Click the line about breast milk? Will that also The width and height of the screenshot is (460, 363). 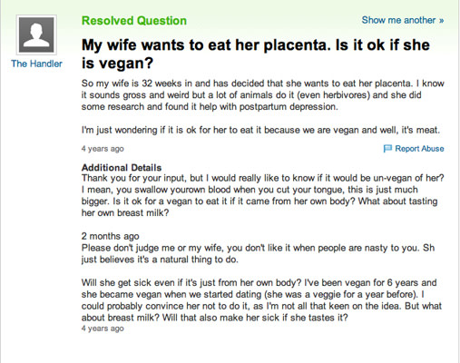pyautogui.click(x=214, y=318)
